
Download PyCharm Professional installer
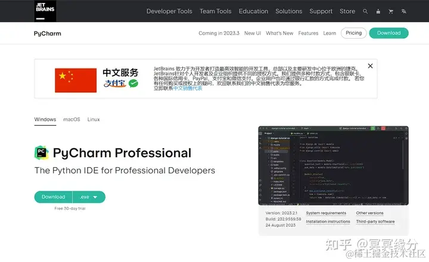[54, 197]
